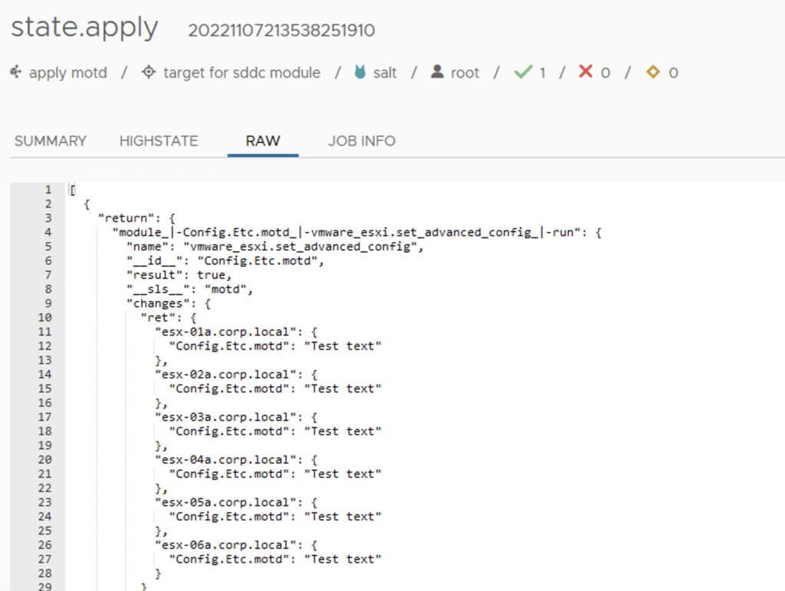This screenshot has width=785, height=591.
Task: Click "esx-04a.corp.local" key
Action: click(x=225, y=459)
